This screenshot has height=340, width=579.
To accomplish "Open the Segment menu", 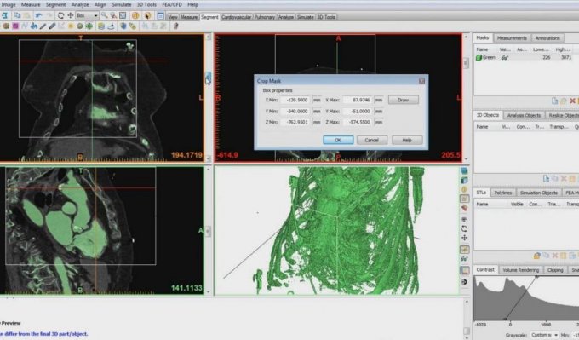I will [55, 5].
